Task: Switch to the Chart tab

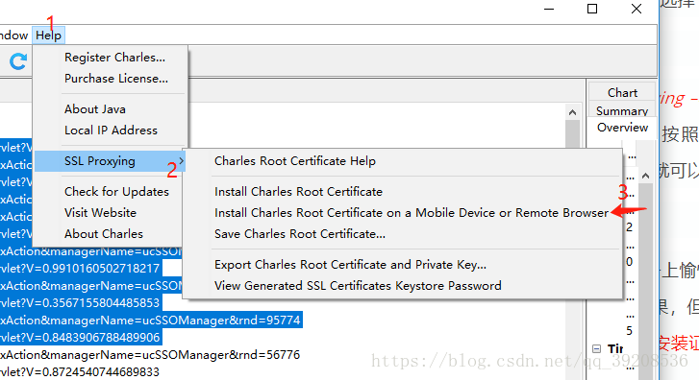Action: 622,92
